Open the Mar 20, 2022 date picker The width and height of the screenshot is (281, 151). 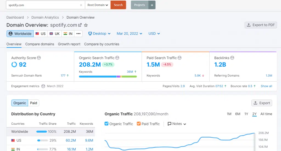pos(130,34)
